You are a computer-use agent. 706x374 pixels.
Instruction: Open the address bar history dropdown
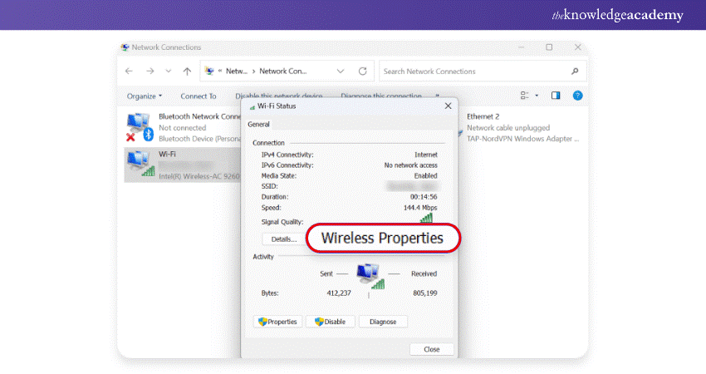(340, 71)
